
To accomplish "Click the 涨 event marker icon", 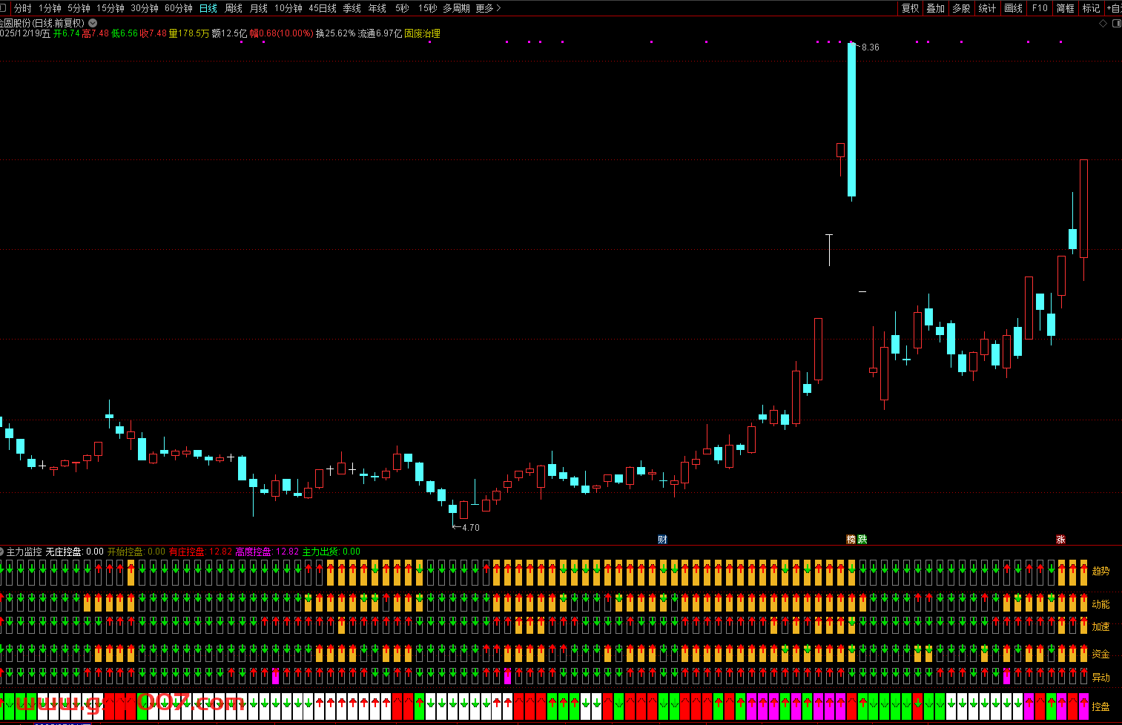I will pos(1060,540).
